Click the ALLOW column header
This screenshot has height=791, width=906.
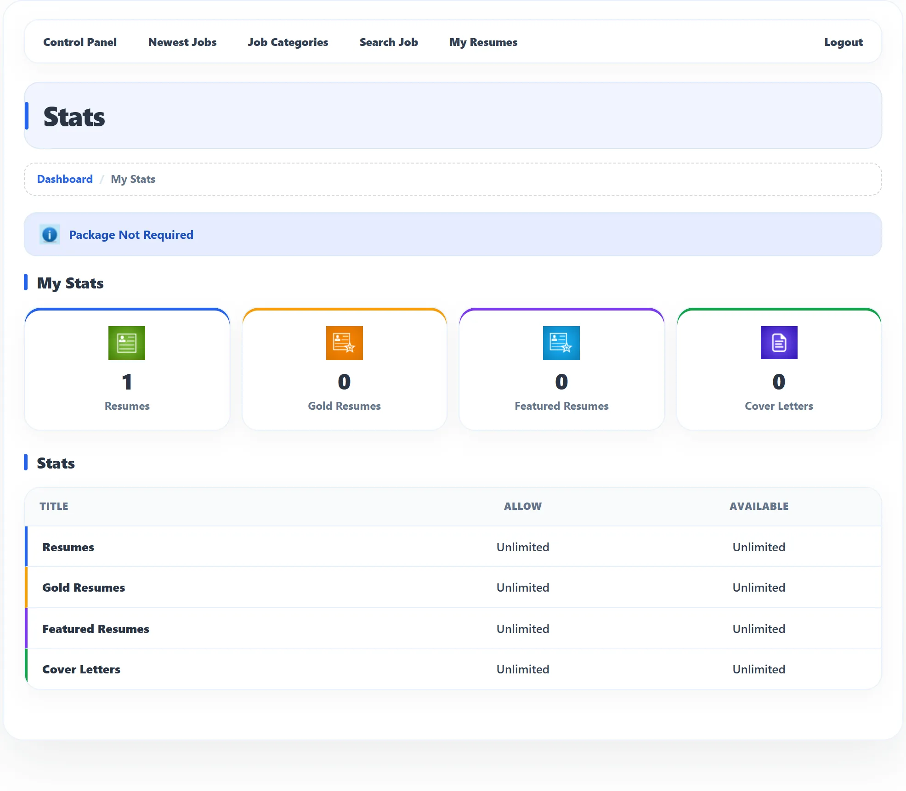coord(523,506)
